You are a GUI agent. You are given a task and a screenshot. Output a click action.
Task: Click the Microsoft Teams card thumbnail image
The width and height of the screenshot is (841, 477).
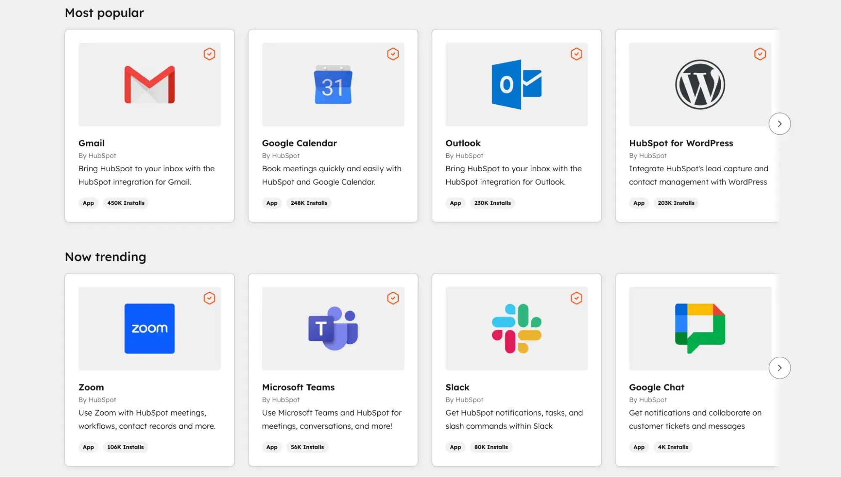coord(332,329)
